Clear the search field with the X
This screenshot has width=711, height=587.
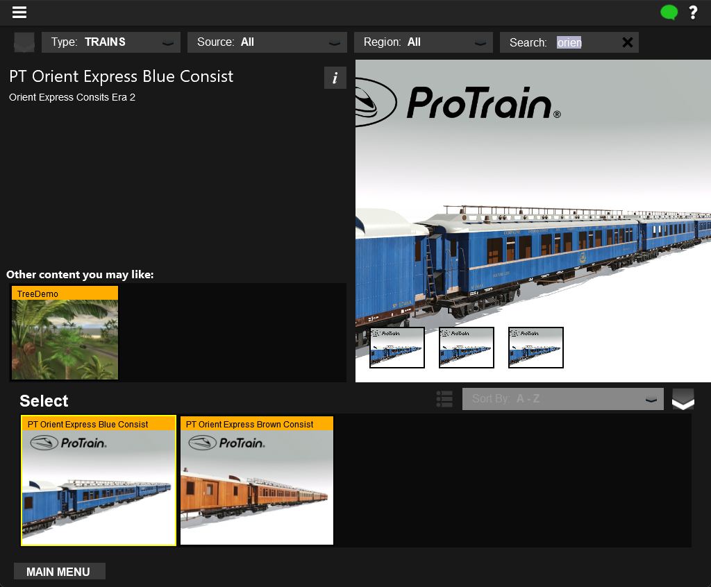pos(627,42)
